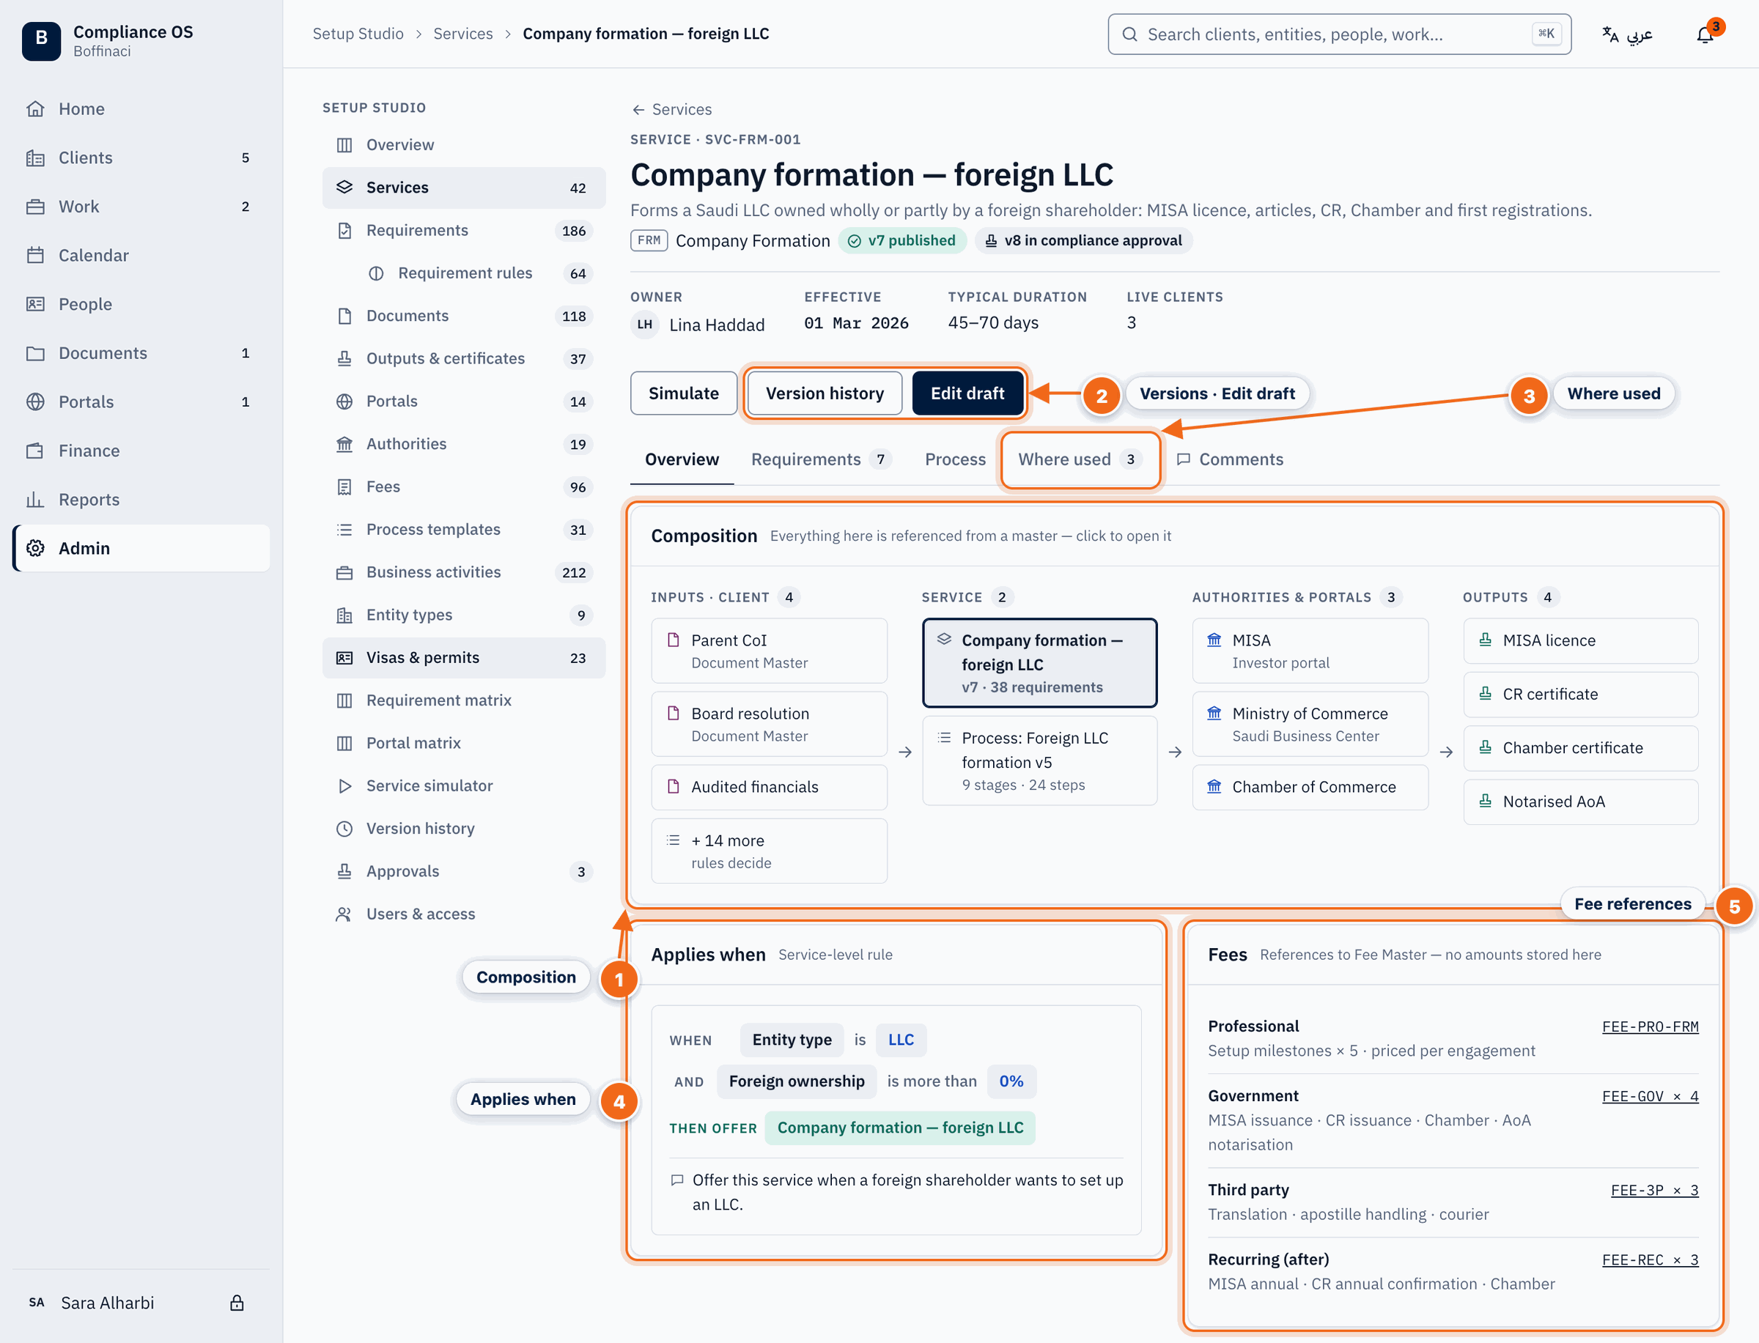
Task: Go back via the Services arrow link
Action: [x=671, y=109]
